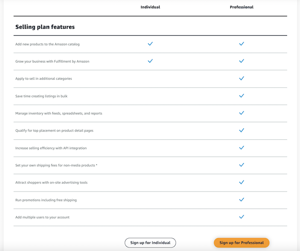Click the Selling plan features heading
This screenshot has height=251, width=300.
pos(45,27)
